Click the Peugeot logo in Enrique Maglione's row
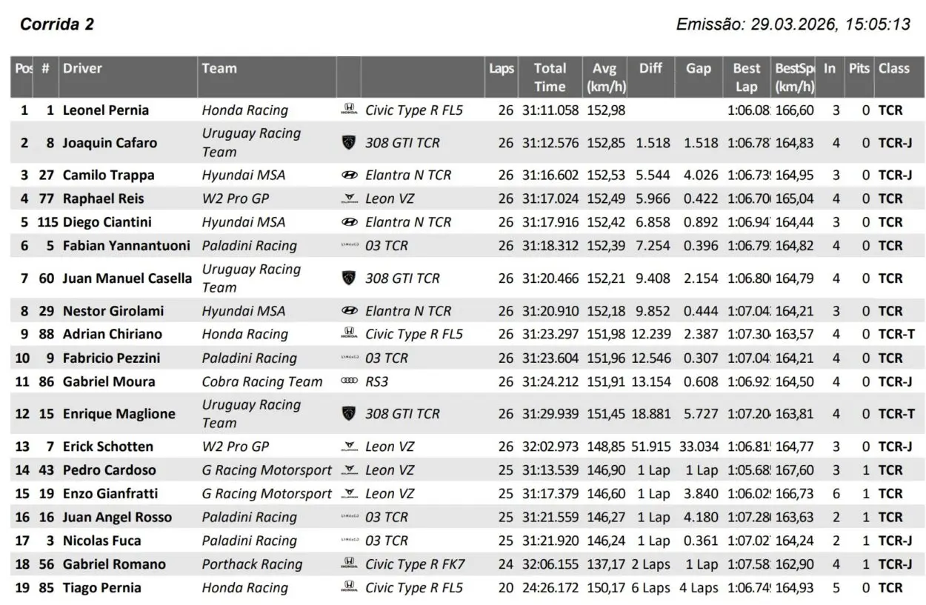This screenshot has height=605, width=926. tap(348, 414)
